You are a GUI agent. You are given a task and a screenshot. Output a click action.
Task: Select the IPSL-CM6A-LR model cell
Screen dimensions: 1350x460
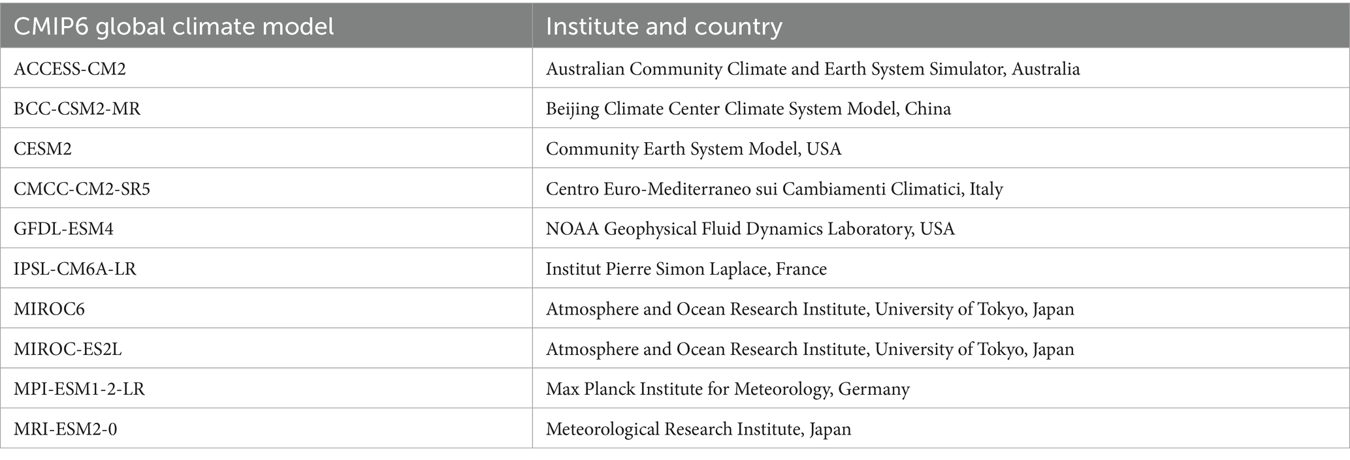pyautogui.click(x=266, y=268)
